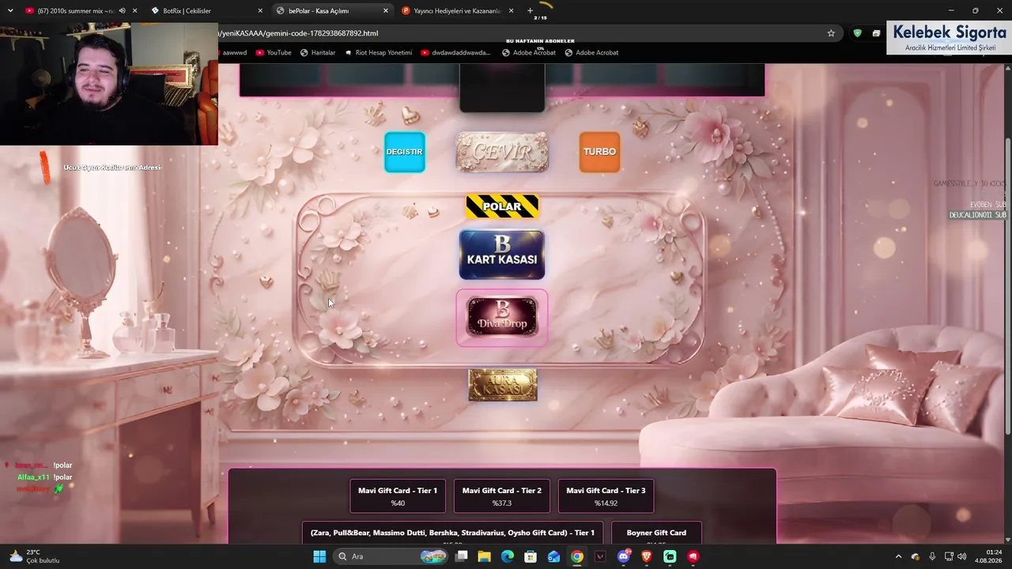Screen dimensions: 1012x569
Task: Switch to the Yayıncı Hediyeleri ve Kazananlar tab
Action: coord(458,11)
